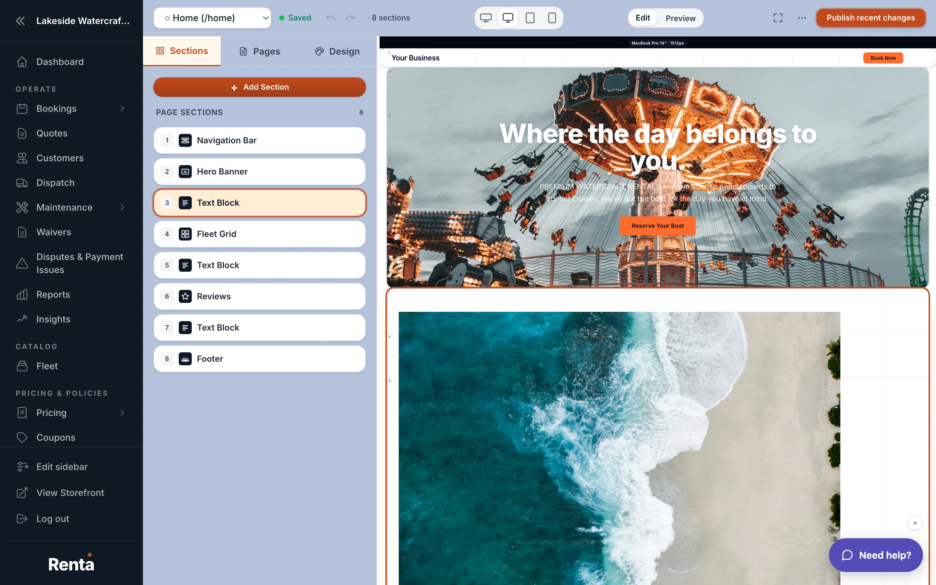Open the Insights trend icon

click(x=22, y=319)
